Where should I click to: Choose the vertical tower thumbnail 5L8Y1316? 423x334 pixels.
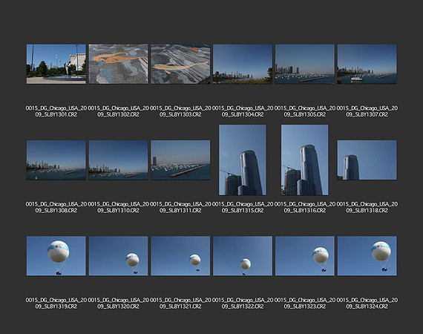pyautogui.click(x=305, y=160)
